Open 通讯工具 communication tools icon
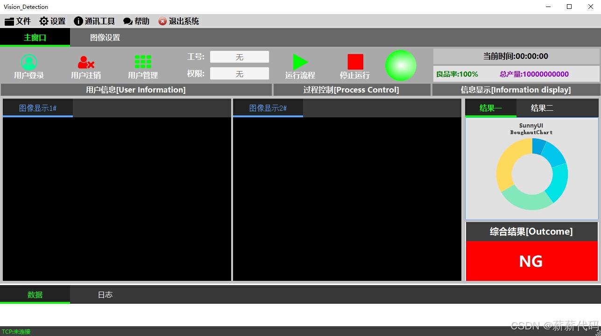The height and width of the screenshot is (336, 601). [95, 21]
